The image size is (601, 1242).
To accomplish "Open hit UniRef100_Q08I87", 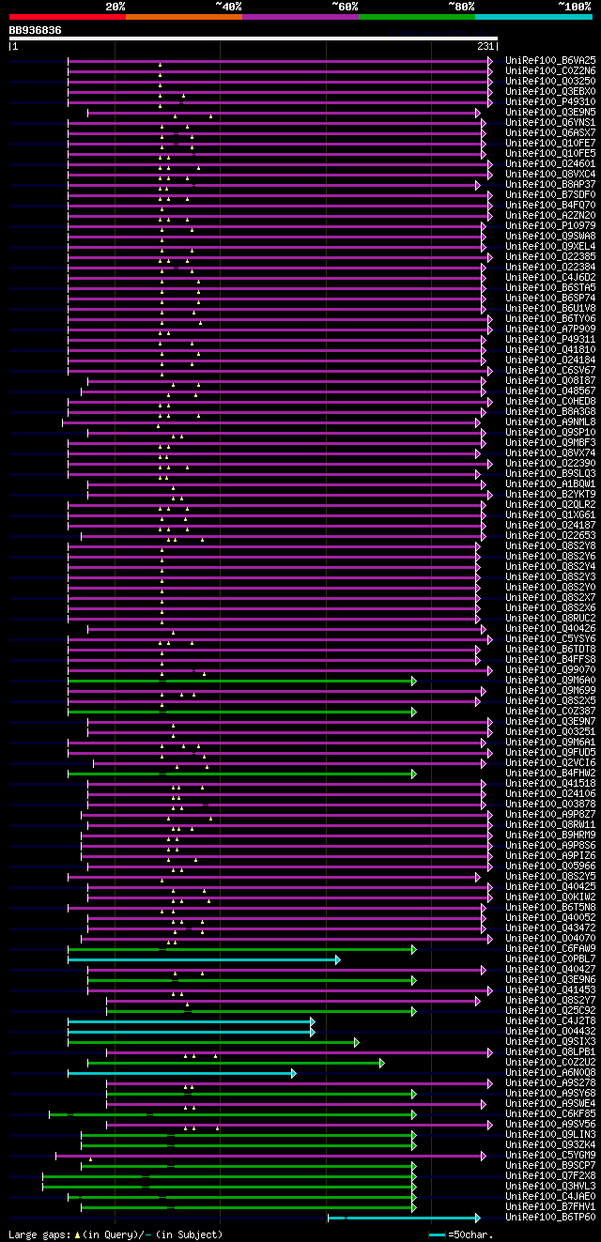I will [x=550, y=380].
